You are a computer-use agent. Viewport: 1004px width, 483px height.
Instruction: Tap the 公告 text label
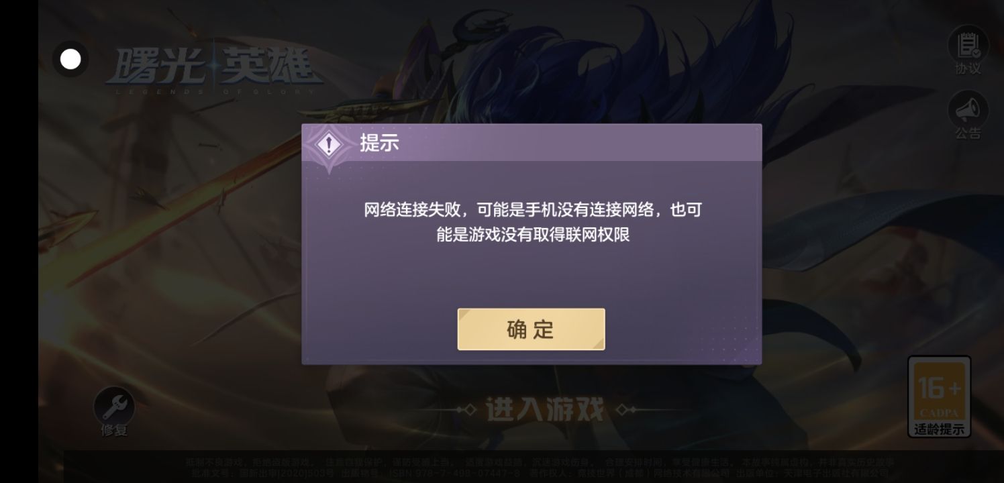coord(968,133)
